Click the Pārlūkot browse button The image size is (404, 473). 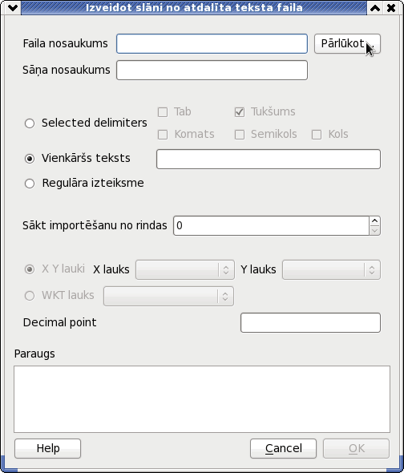coord(347,44)
